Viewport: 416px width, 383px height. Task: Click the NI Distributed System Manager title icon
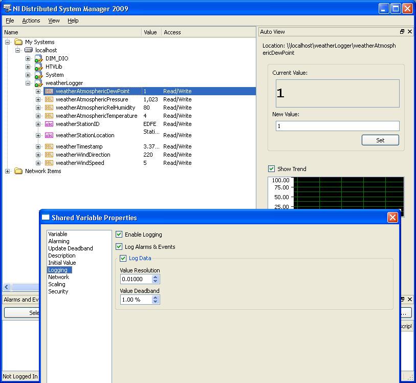(x=7, y=8)
